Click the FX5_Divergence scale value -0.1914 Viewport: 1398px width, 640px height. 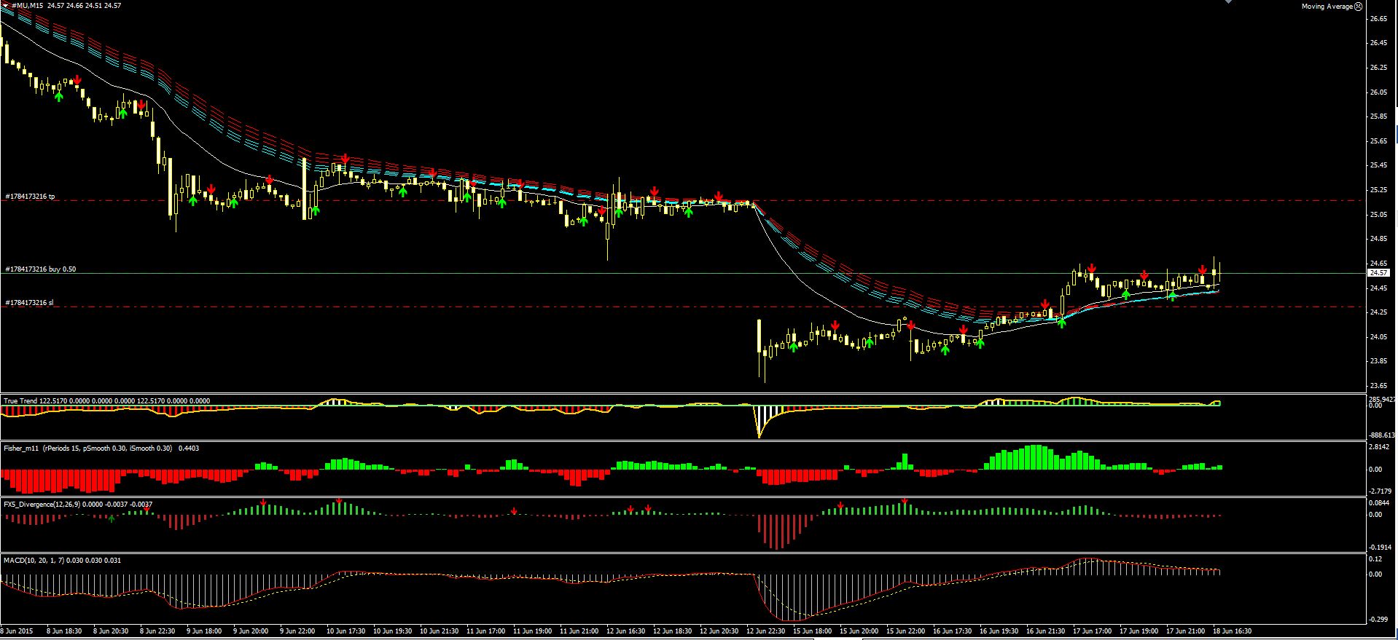1380,547
